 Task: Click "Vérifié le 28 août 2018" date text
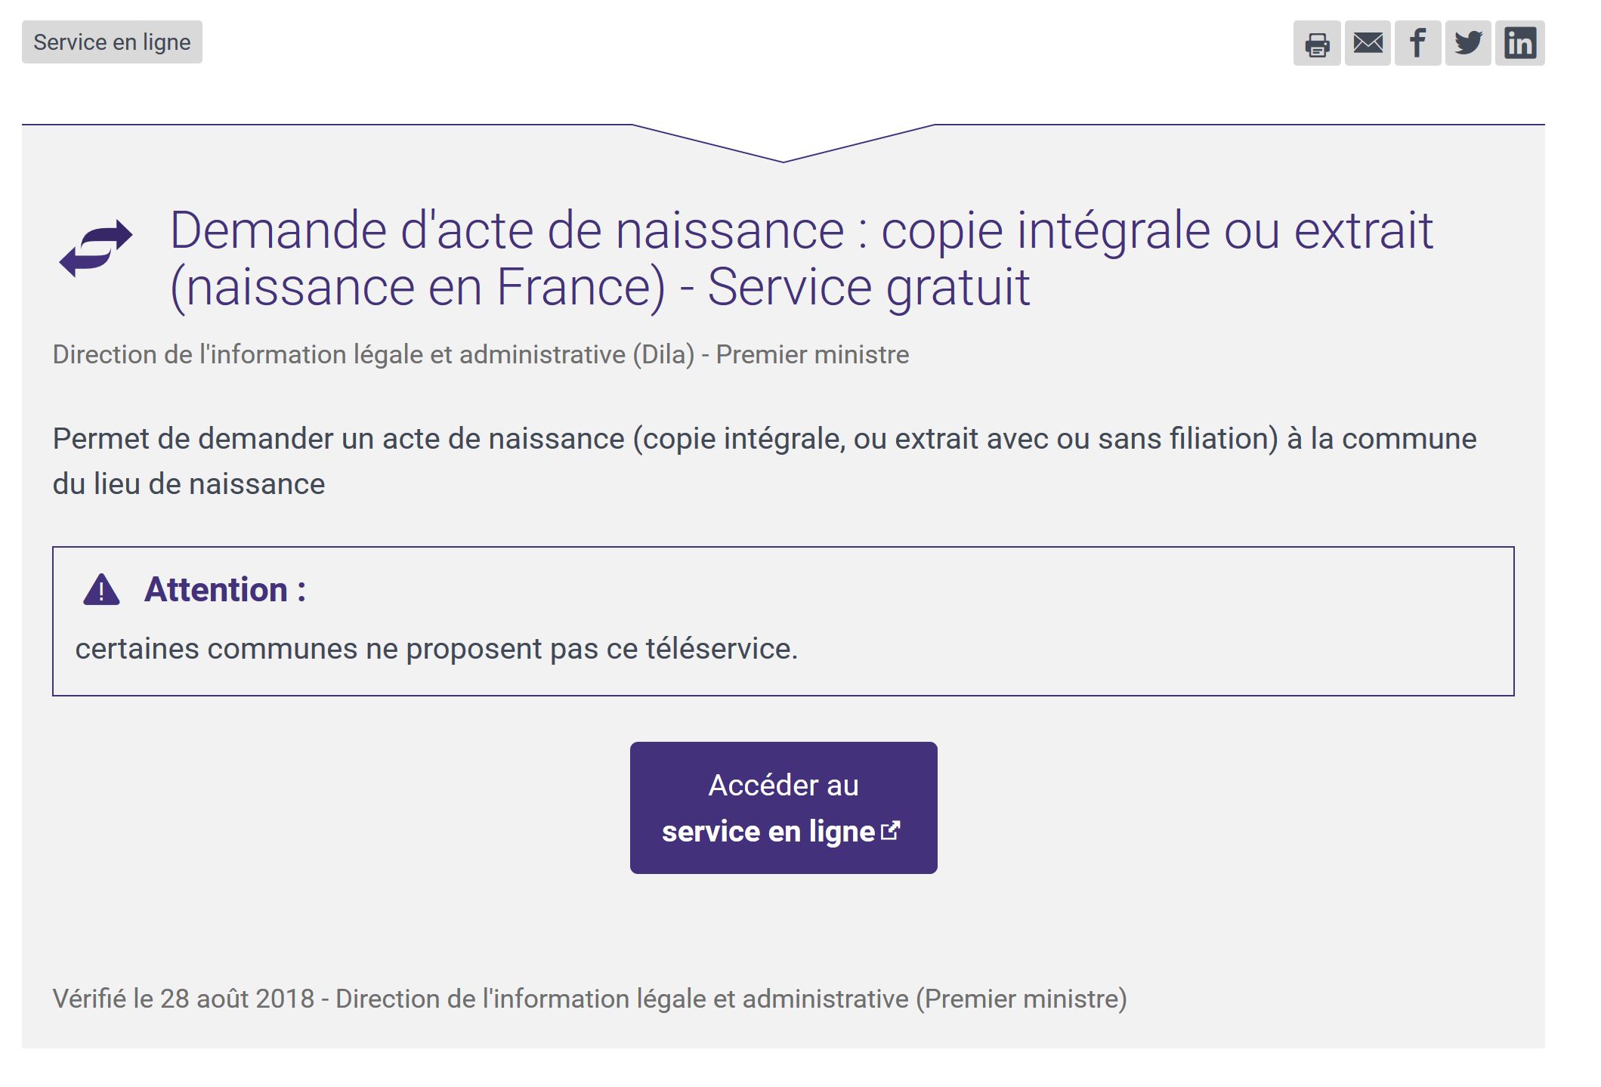[x=183, y=999]
